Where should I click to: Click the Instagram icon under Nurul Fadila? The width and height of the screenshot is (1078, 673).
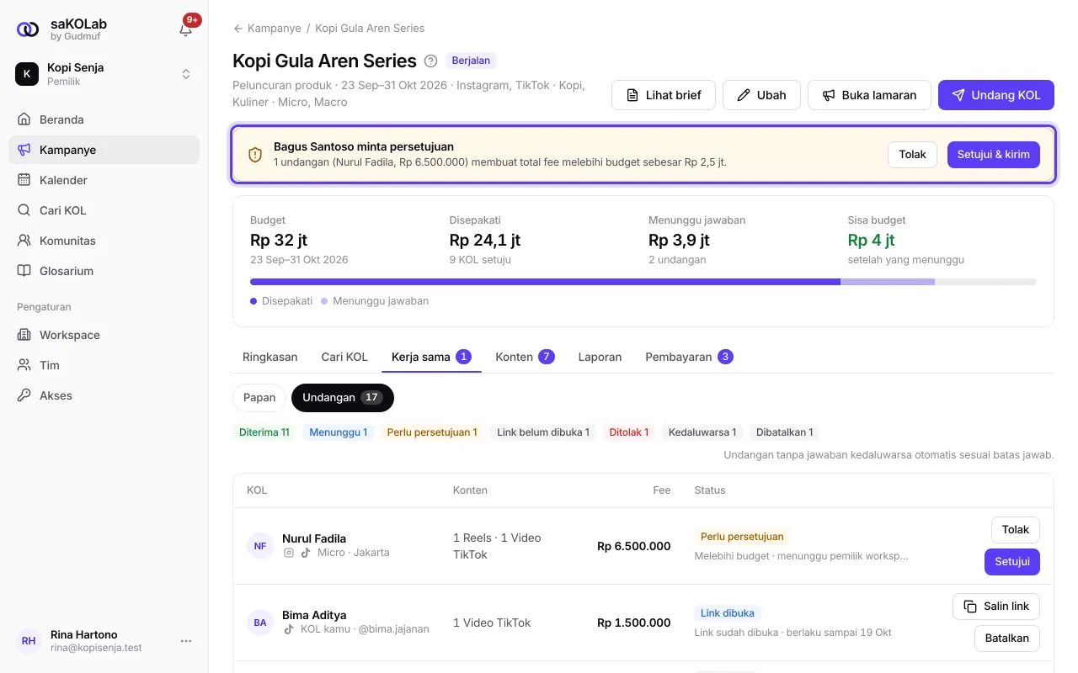click(289, 553)
